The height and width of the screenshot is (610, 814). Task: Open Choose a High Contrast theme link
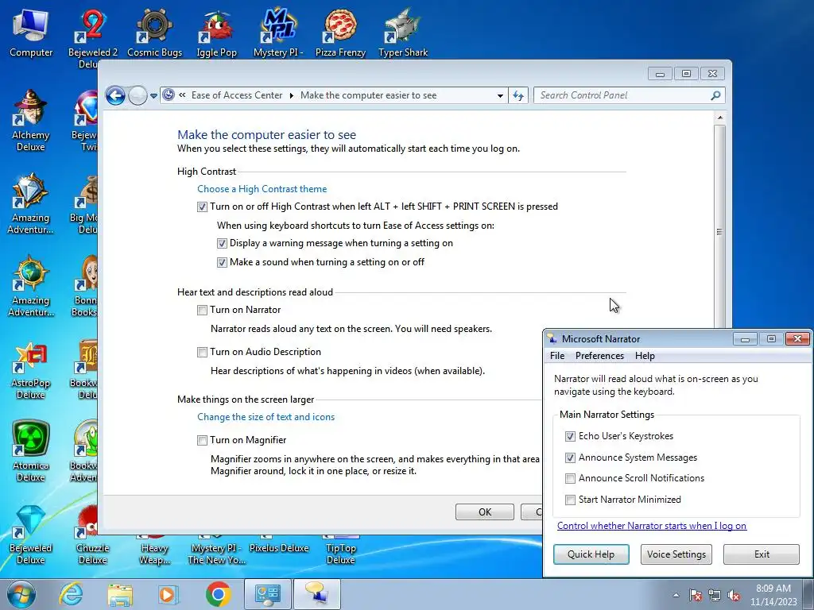point(262,189)
